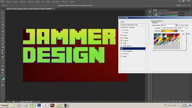This screenshot has height=108, width=192.
Task: Enable Doku sub-option checkbox
Action: click(x=123, y=33)
